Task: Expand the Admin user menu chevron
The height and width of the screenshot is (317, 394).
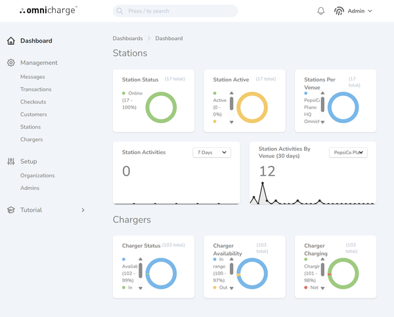Action: pos(370,11)
